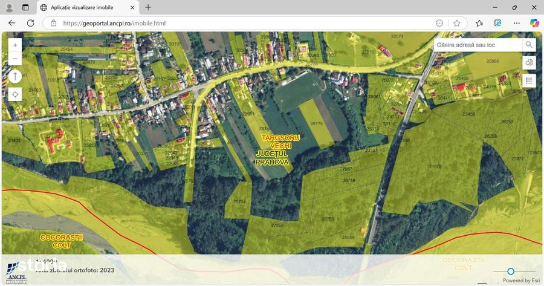544x286 pixels.
Task: Select parcel 25454 on the map
Action: (x=66, y=50)
